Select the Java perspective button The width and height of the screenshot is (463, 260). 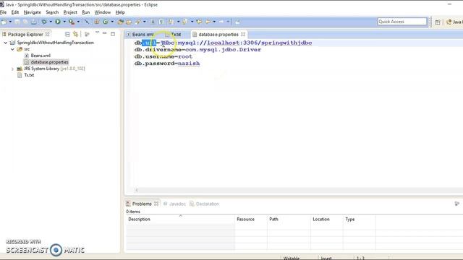coord(454,22)
